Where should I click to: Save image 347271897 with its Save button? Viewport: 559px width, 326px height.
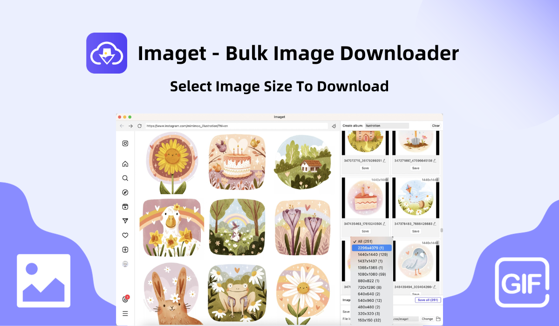[x=416, y=168]
